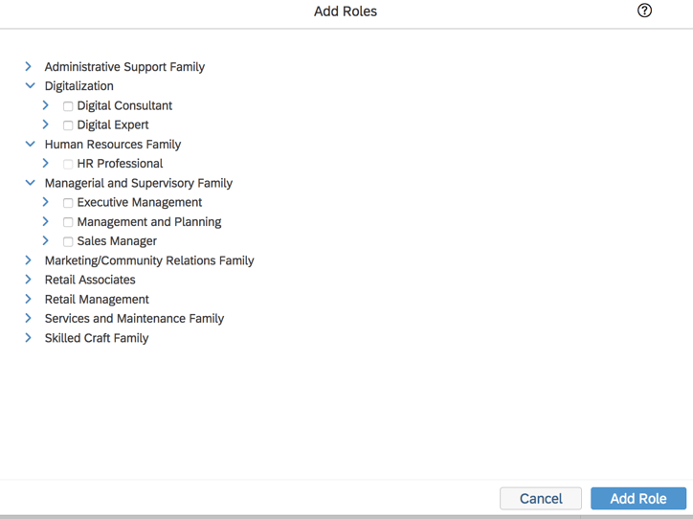Collapse Managerial and Supervisory Family
Image resolution: width=693 pixels, height=519 pixels.
(30, 183)
